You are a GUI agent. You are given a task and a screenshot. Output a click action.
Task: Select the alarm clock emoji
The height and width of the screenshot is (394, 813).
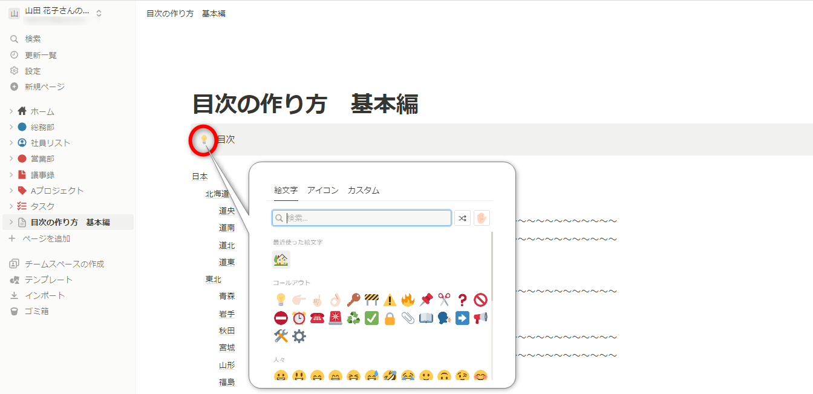click(x=299, y=318)
